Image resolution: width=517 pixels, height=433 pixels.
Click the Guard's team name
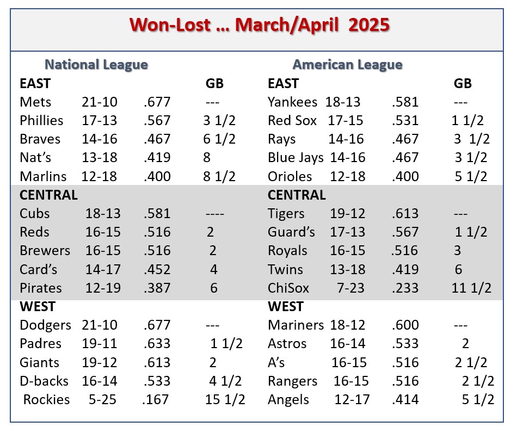point(292,232)
